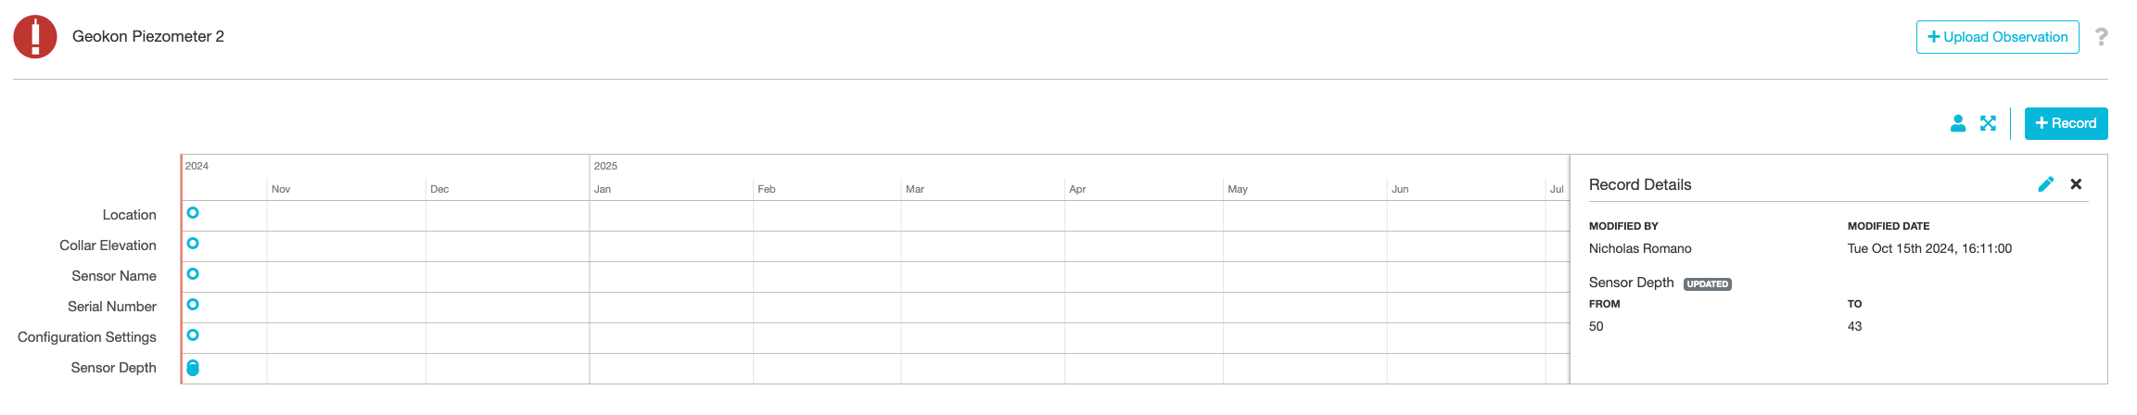Click the Sensor Depth row label

pos(114,368)
